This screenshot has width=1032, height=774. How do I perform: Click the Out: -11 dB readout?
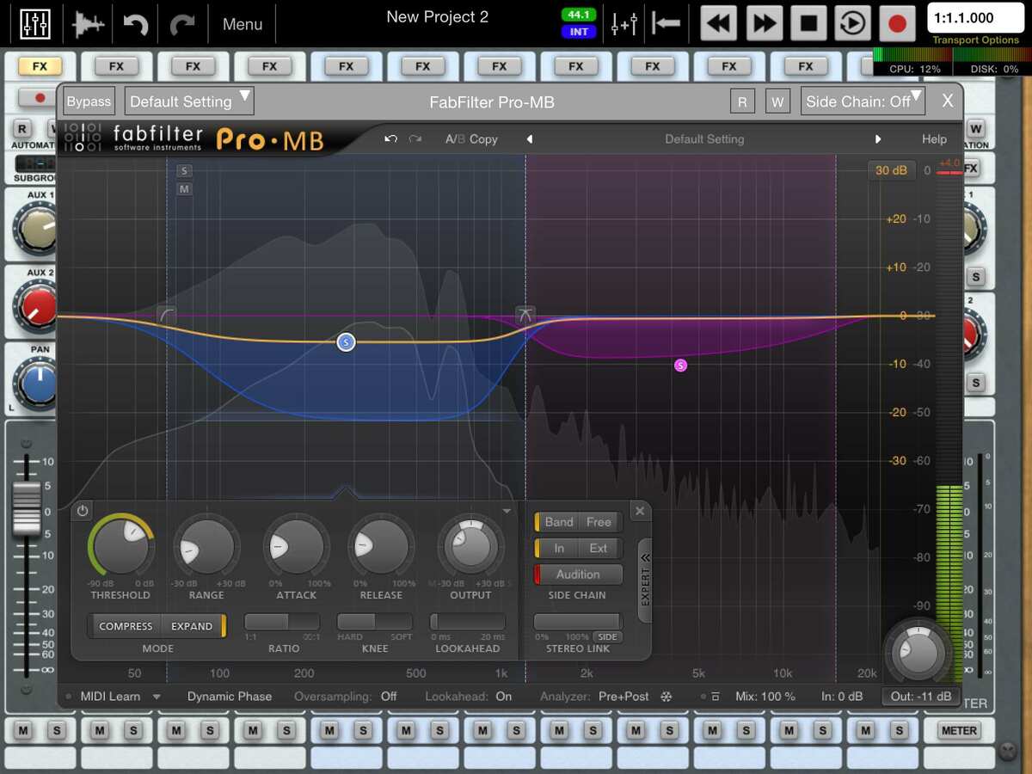921,697
